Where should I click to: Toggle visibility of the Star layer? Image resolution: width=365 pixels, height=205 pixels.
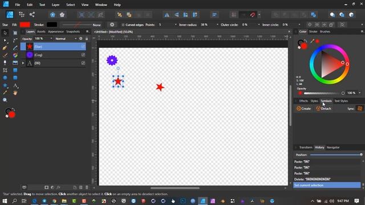83,47
